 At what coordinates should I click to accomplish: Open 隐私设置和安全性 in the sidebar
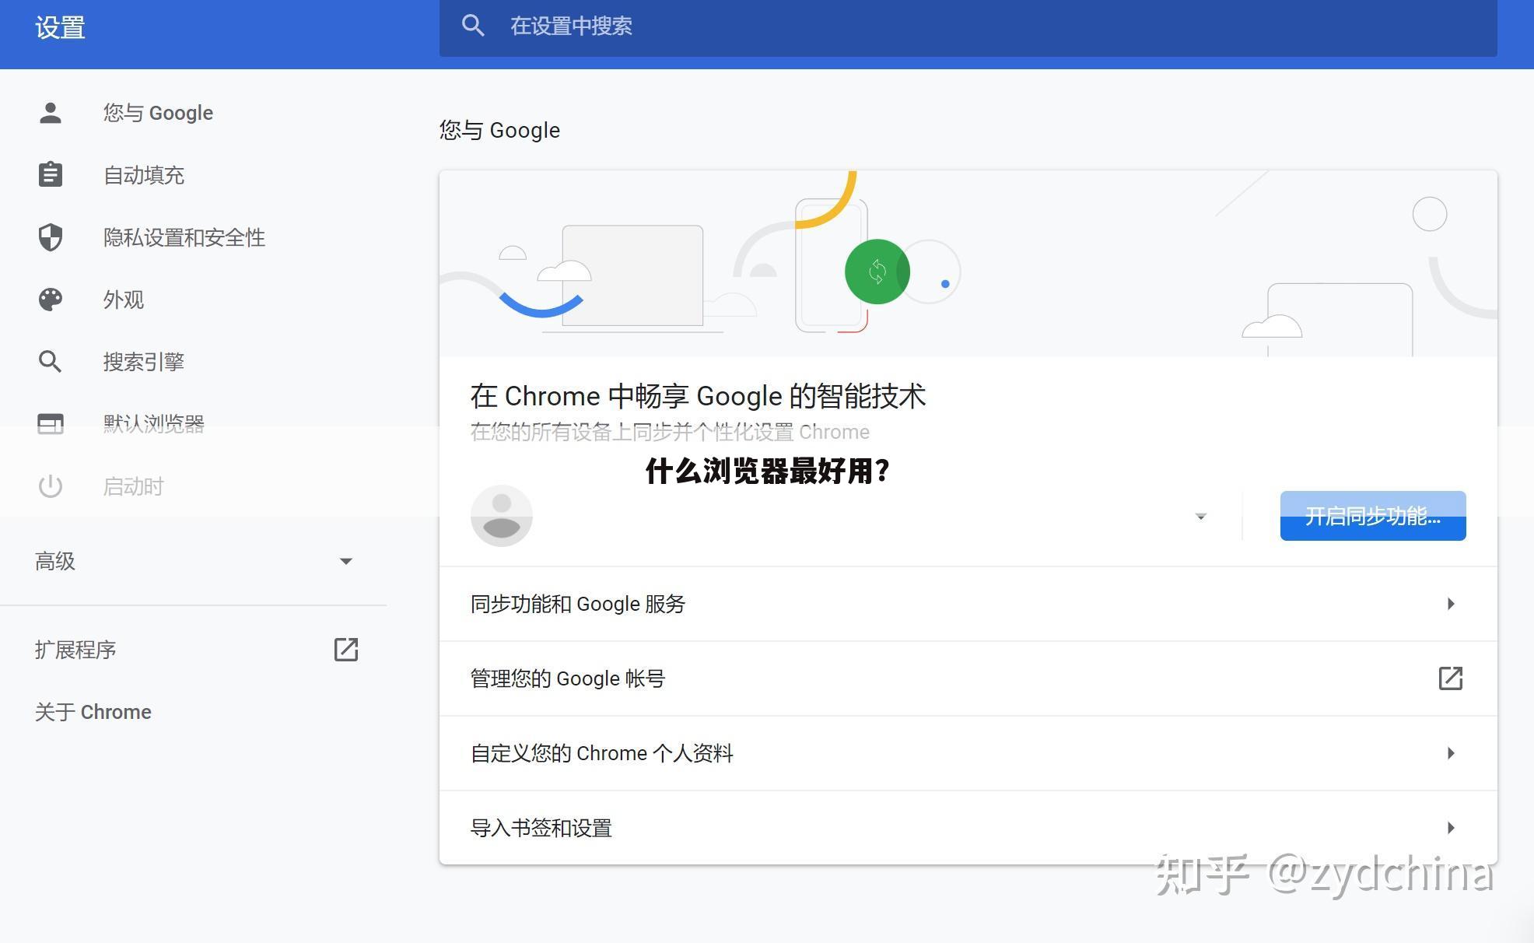click(184, 237)
